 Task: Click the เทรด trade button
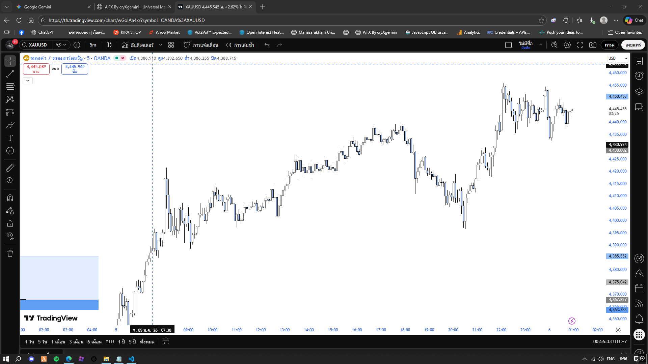point(610,45)
